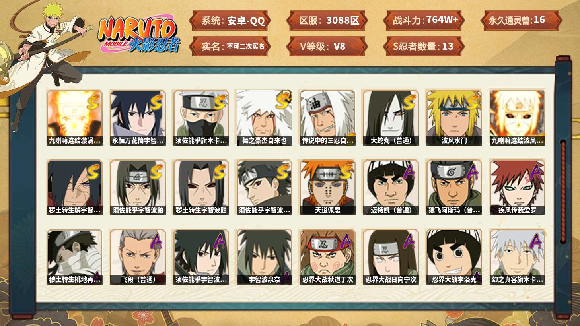
Task: Click the red scroll bar on the right
Action: [x=563, y=192]
